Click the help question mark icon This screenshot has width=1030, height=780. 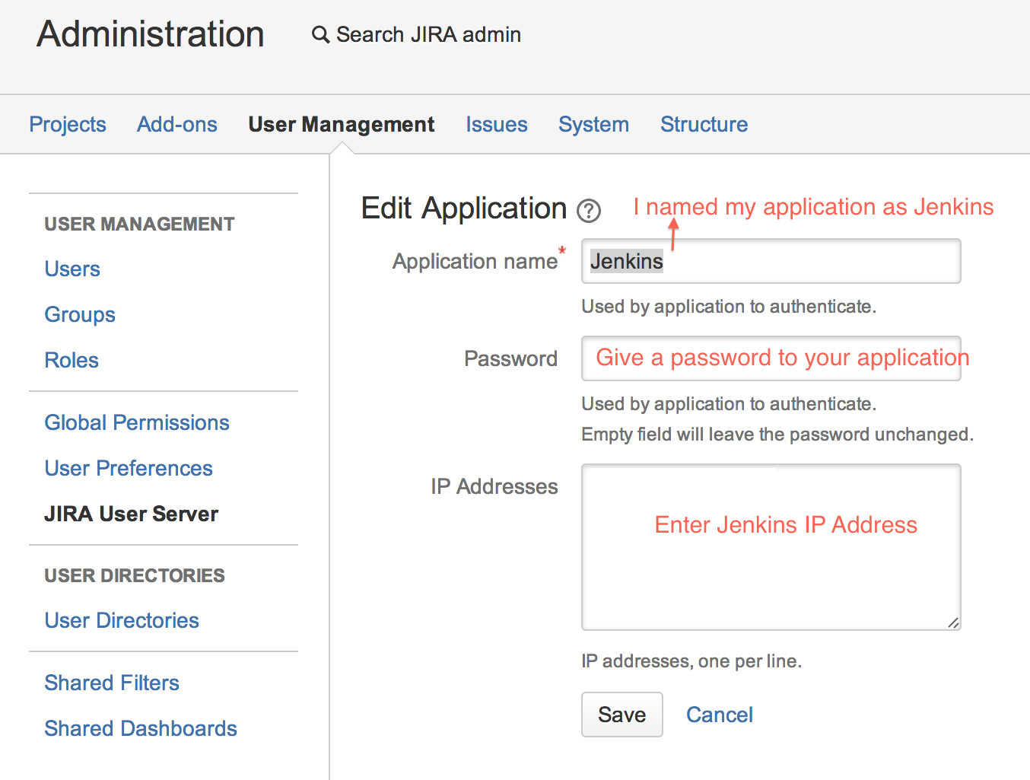[x=589, y=211]
